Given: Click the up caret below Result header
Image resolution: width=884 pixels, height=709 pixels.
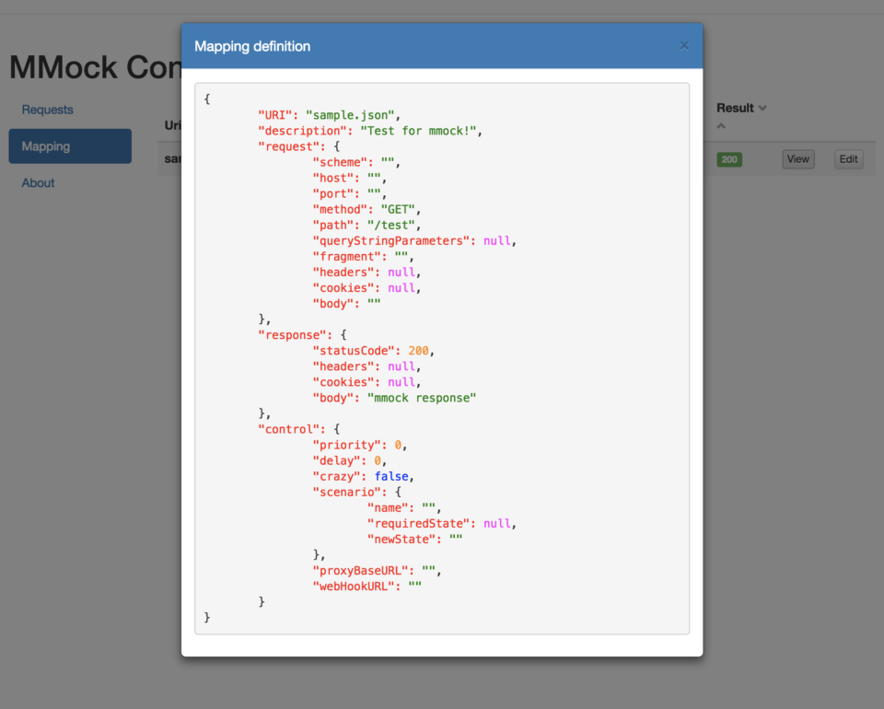Looking at the screenshot, I should point(721,126).
